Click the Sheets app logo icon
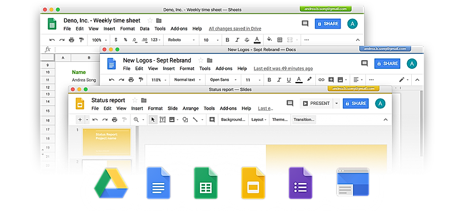The height and width of the screenshot is (211, 460). tap(52, 24)
